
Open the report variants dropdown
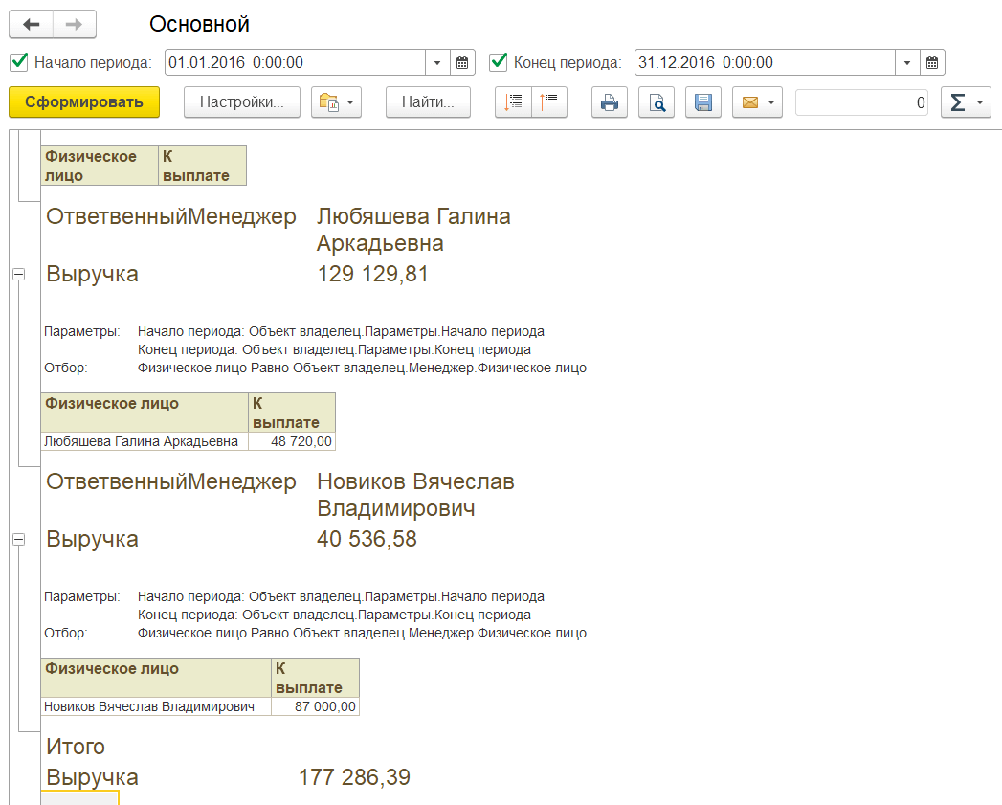pyautogui.click(x=336, y=102)
